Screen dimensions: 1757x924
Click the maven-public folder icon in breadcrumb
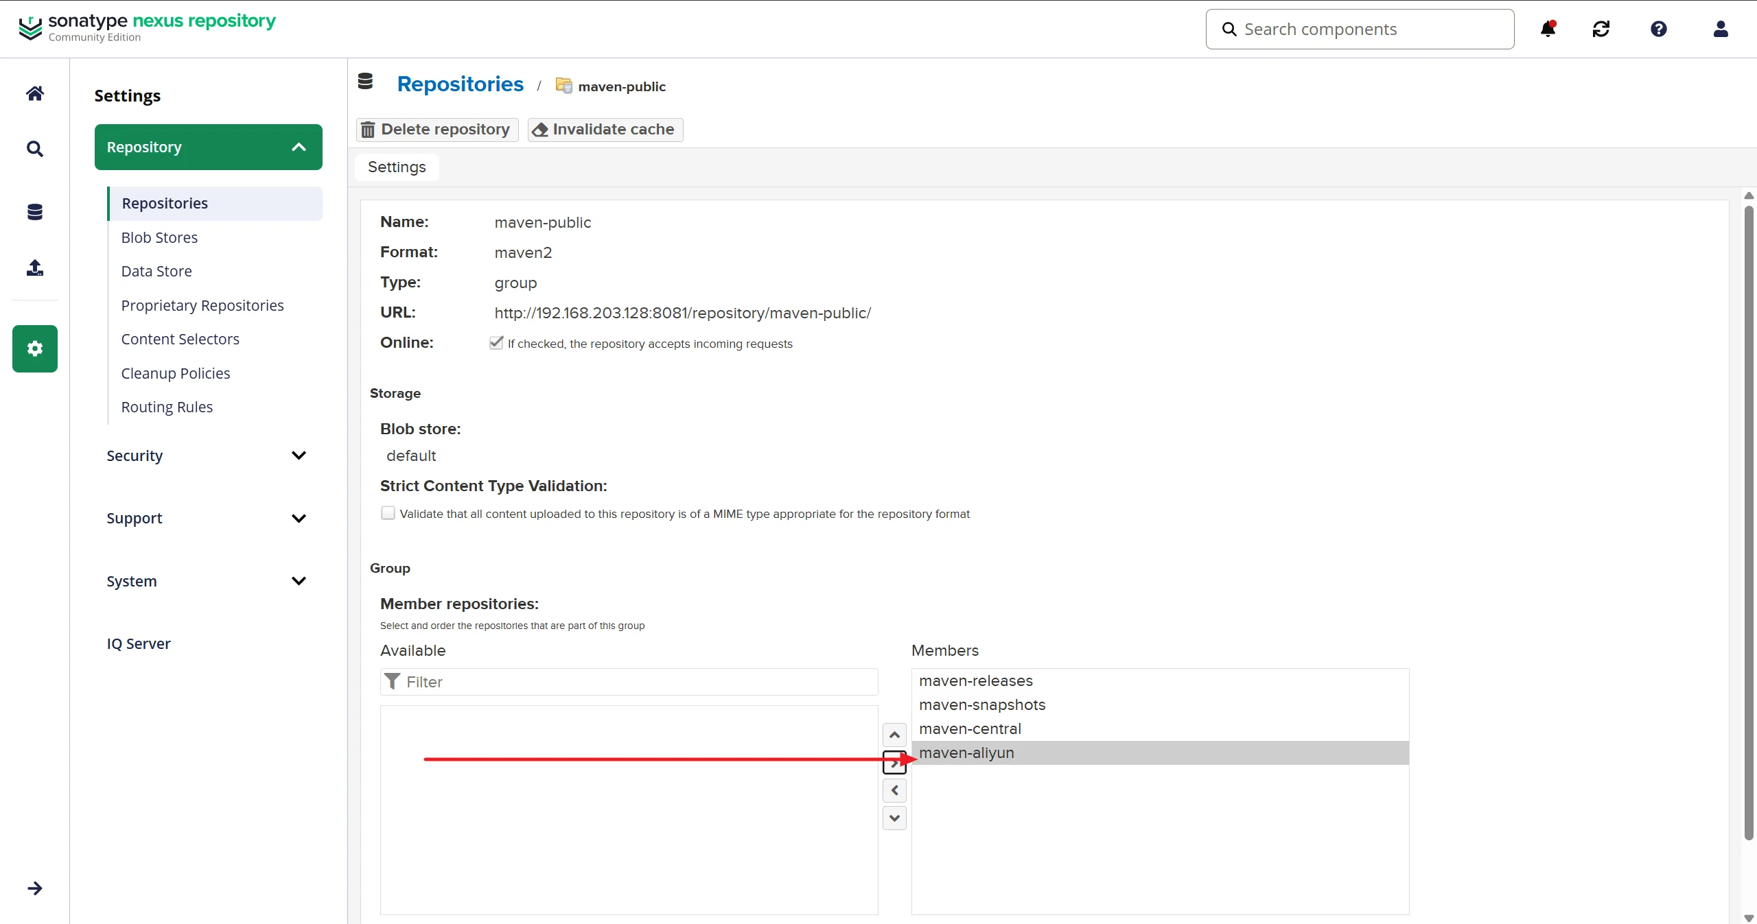(x=563, y=86)
